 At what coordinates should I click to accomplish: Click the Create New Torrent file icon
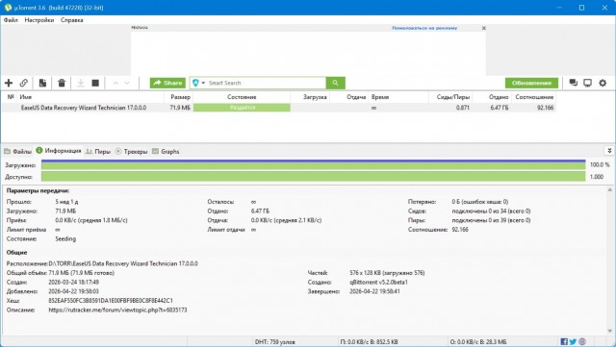pyautogui.click(x=42, y=83)
